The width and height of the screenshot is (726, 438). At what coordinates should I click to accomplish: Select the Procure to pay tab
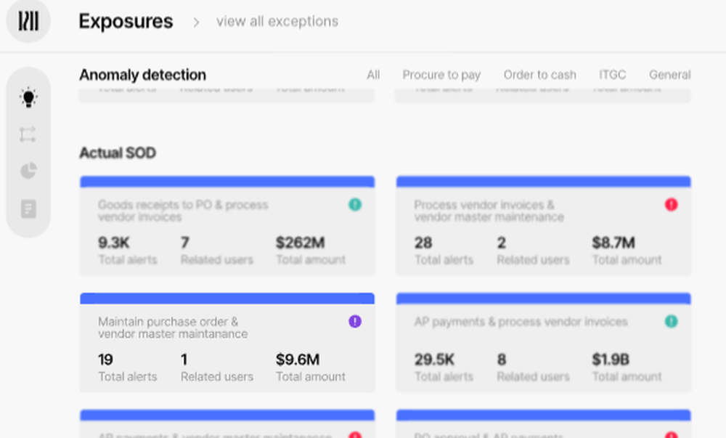coord(441,75)
